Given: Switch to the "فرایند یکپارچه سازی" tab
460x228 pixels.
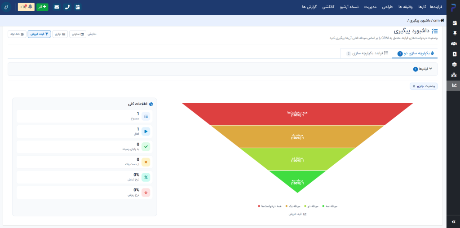Looking at the screenshot, I should (367, 53).
